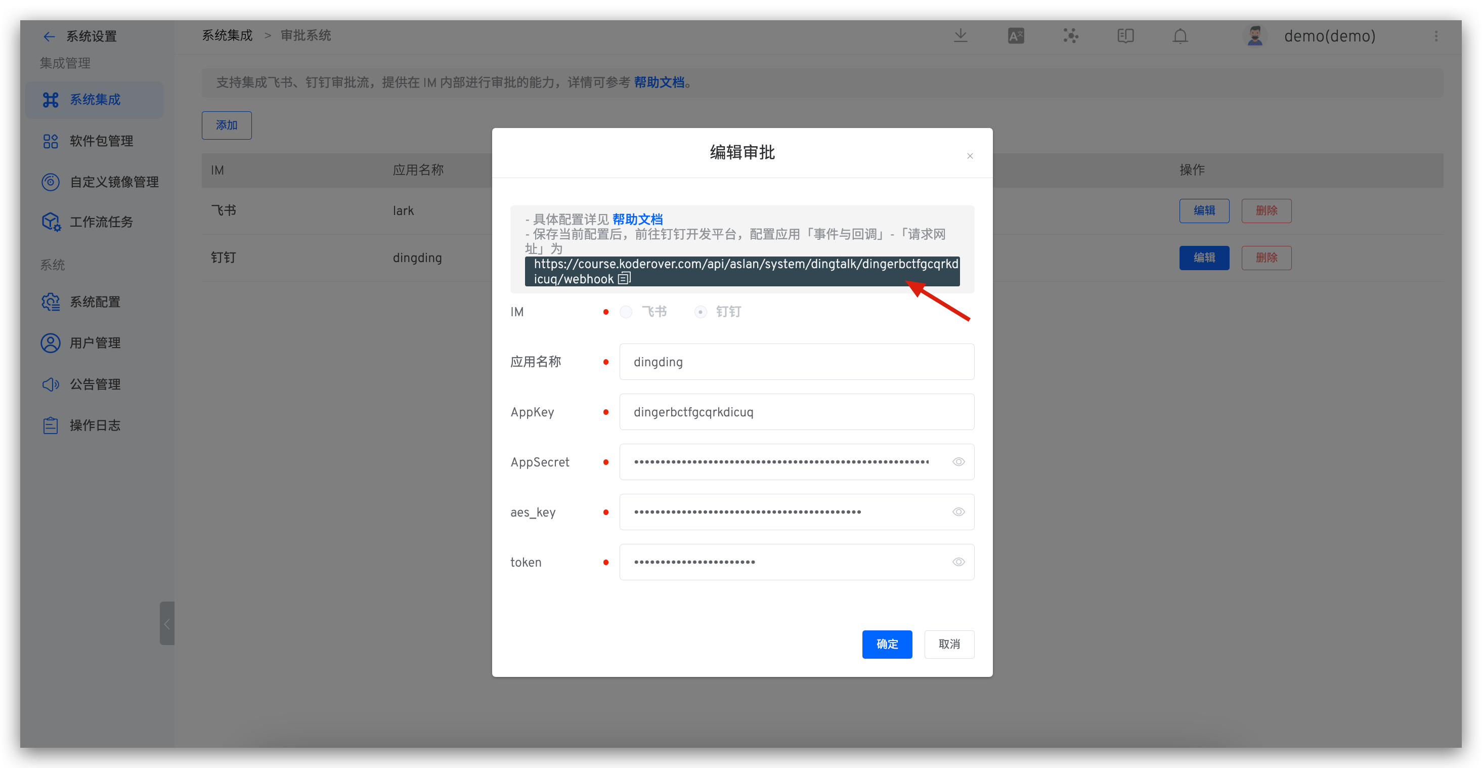
Task: Show aes_key value via eye icon
Action: pos(958,512)
